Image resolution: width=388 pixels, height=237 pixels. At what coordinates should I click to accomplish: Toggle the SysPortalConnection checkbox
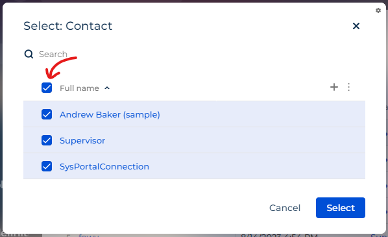[x=47, y=166]
